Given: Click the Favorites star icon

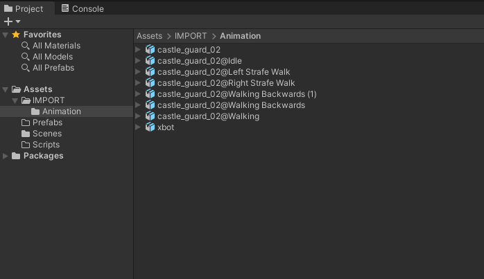Looking at the screenshot, I should 16,35.
